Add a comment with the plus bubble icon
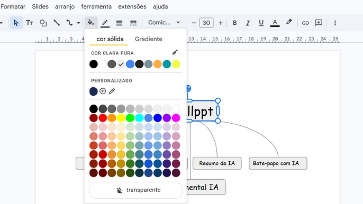Image resolution: width=363 pixels, height=204 pixels. 319,23
